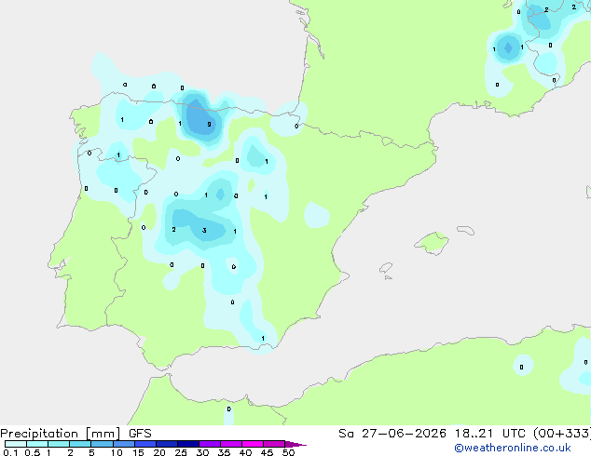Click the 30–35 mm purple legend box
This screenshot has height=456, width=591.
point(210,444)
